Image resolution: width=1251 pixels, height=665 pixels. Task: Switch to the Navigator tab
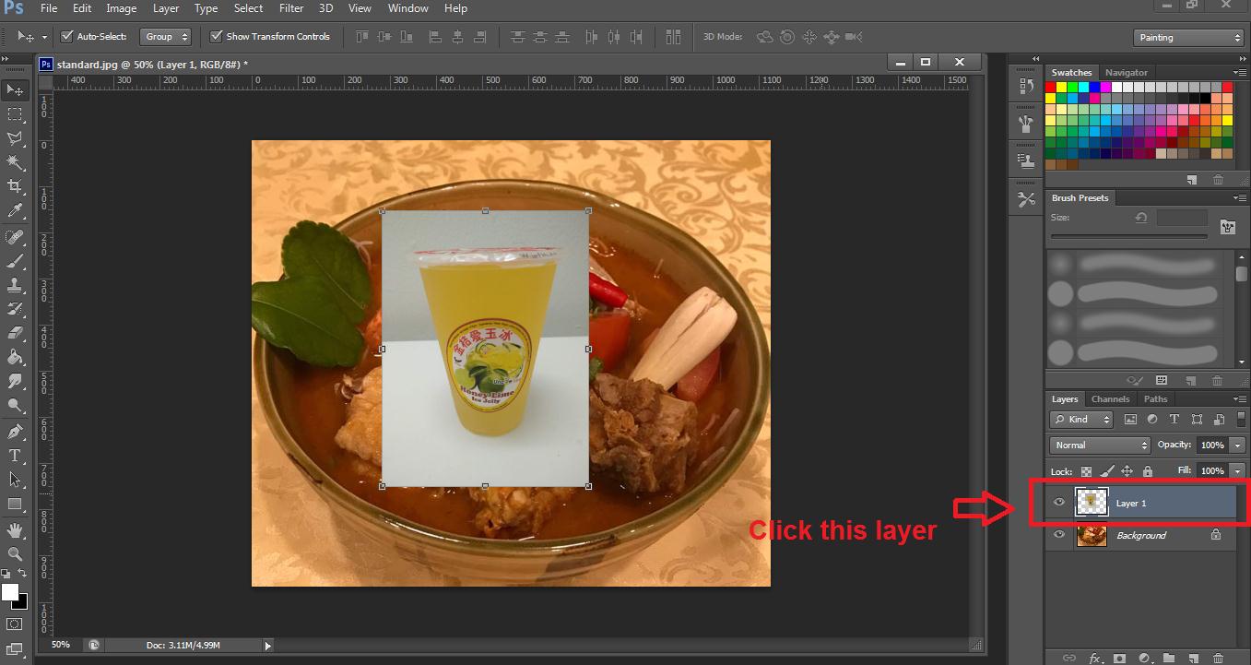click(1127, 73)
